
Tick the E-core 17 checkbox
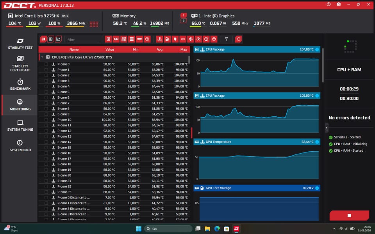click(46, 159)
